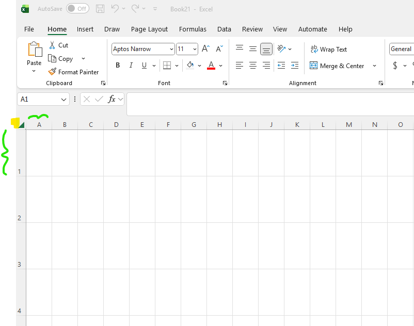Toggle the AutoSave switch

click(x=77, y=9)
